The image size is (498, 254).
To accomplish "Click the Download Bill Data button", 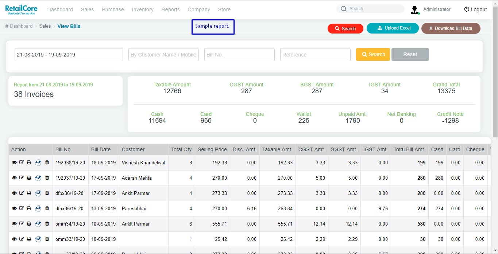I will 451,28.
